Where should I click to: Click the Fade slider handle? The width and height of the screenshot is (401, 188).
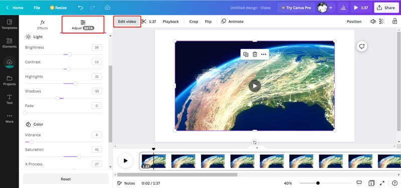click(x=25, y=112)
